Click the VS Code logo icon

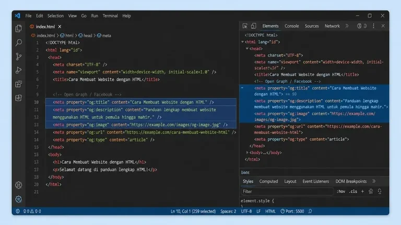tap(17, 16)
